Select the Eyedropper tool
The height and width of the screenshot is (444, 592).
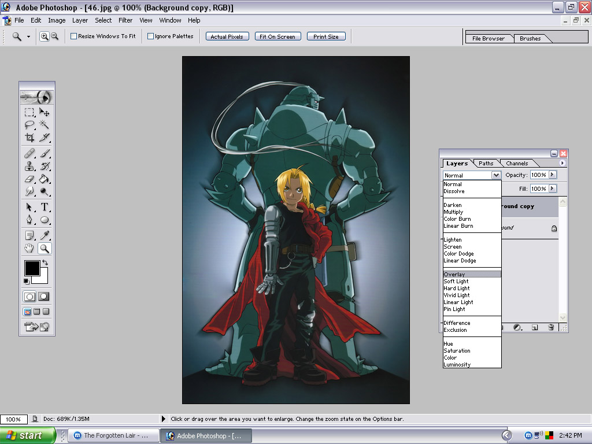click(44, 236)
